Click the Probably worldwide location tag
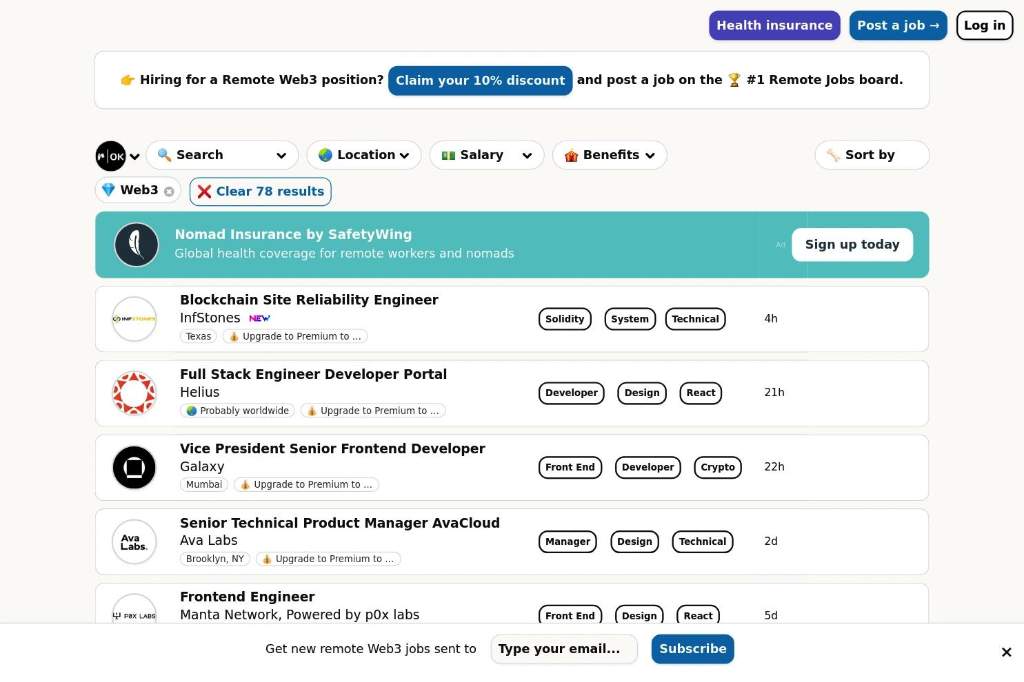This screenshot has width=1024, height=682. tap(237, 411)
